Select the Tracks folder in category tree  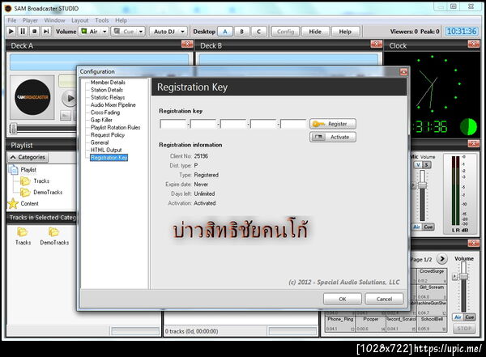point(41,181)
